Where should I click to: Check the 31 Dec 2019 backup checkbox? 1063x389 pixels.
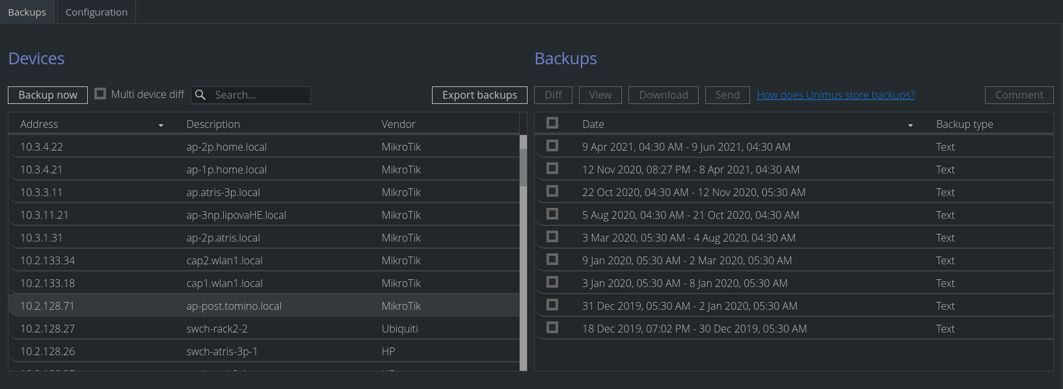coord(552,305)
